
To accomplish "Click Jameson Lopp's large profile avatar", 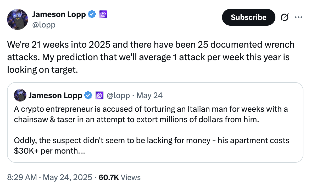I will pos(18,19).
